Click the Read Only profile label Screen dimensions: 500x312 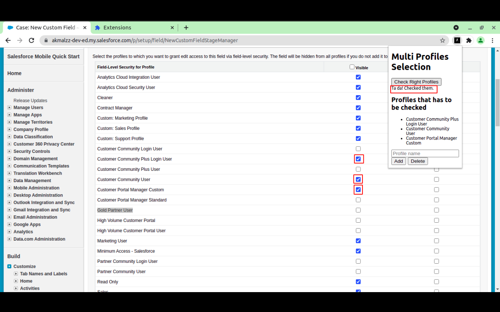coord(108,282)
